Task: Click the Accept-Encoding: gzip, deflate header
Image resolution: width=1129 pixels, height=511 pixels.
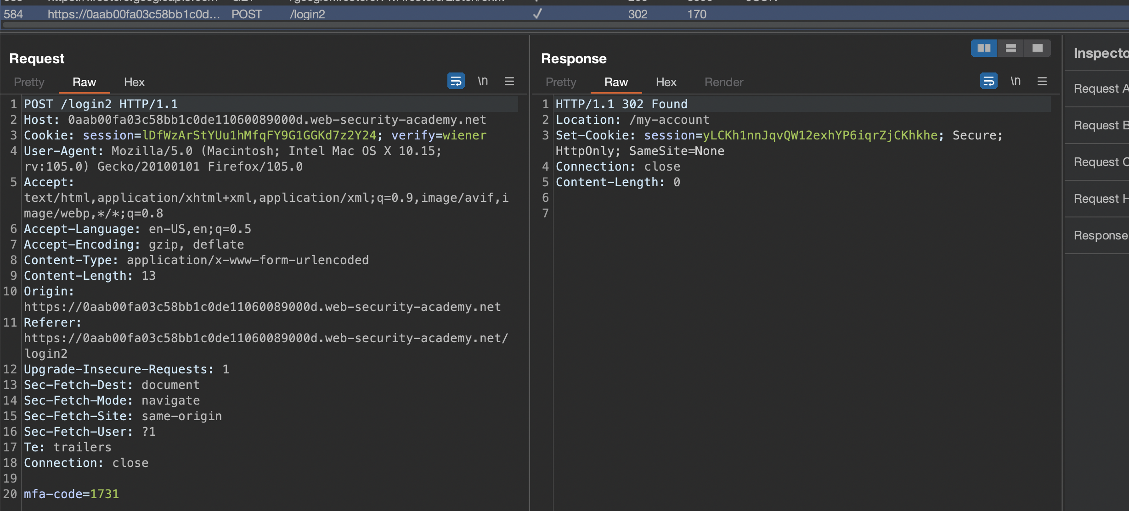Action: tap(134, 244)
